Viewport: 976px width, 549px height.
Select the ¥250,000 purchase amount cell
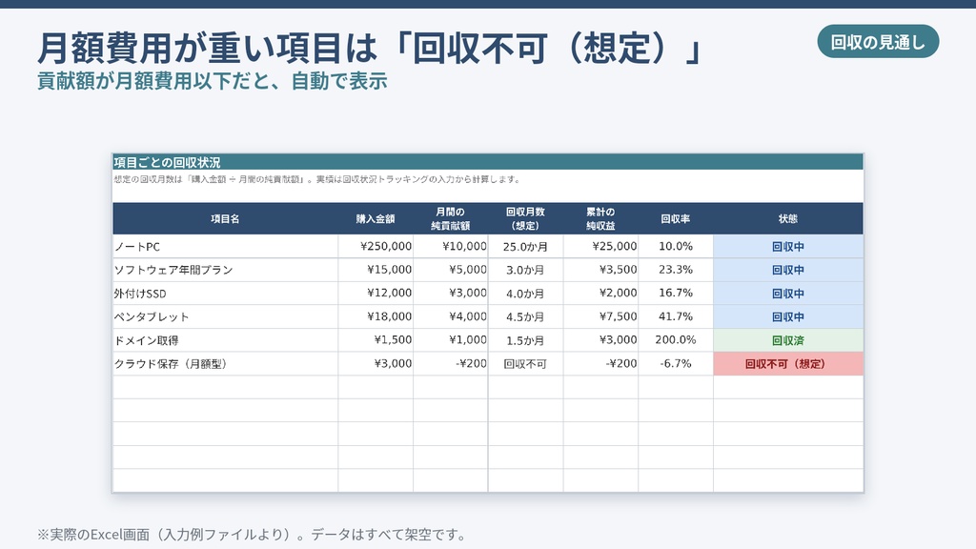point(376,247)
